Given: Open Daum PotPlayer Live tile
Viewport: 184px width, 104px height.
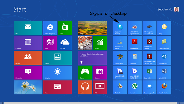Looking at the screenshot, I should click(x=120, y=73).
